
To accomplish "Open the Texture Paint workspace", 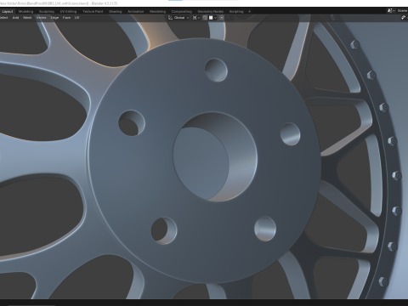I will [93, 11].
